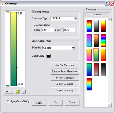Open the black Undef Color swatch
This screenshot has height=113, width=115.
pyautogui.click(x=49, y=56)
